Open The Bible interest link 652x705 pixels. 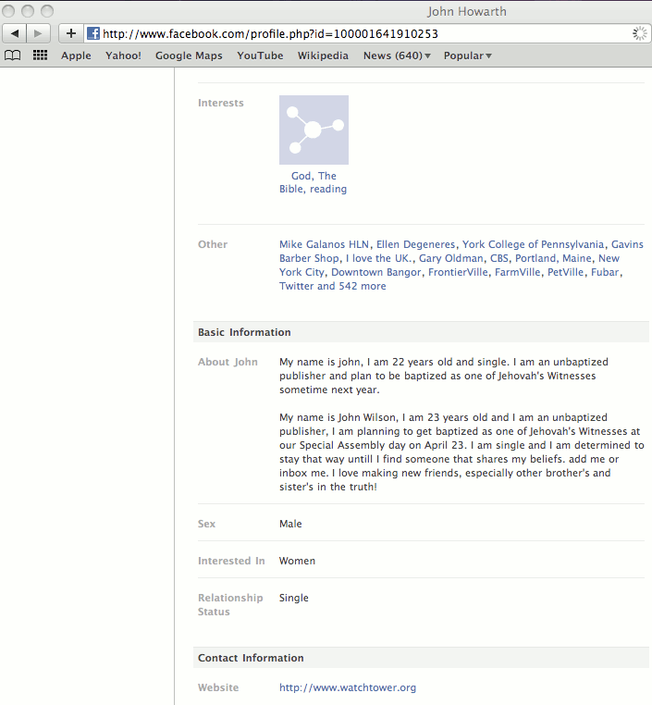(x=314, y=182)
